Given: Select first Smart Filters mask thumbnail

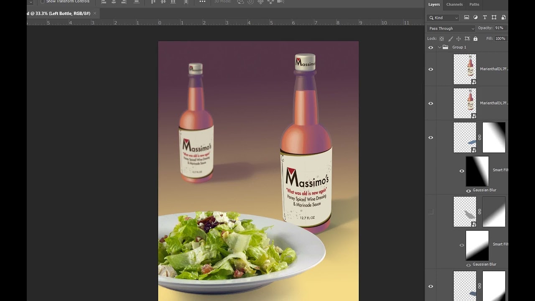Looking at the screenshot, I should coord(477,171).
